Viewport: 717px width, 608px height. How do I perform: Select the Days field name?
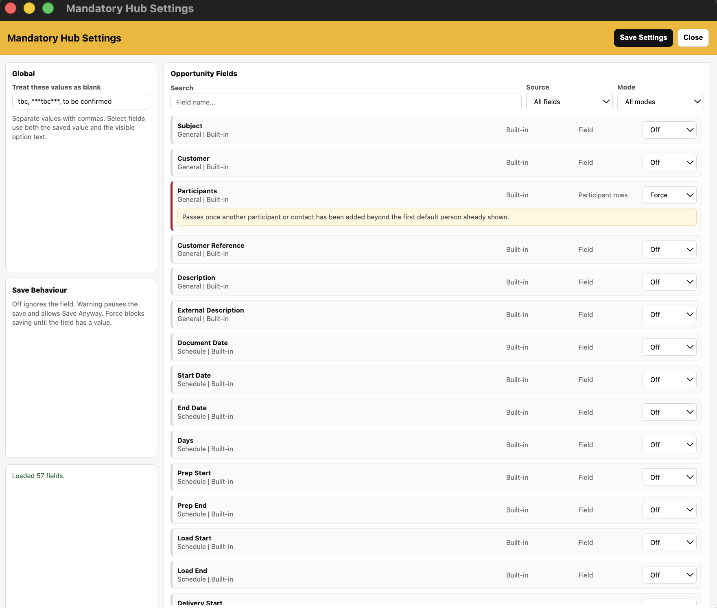185,440
